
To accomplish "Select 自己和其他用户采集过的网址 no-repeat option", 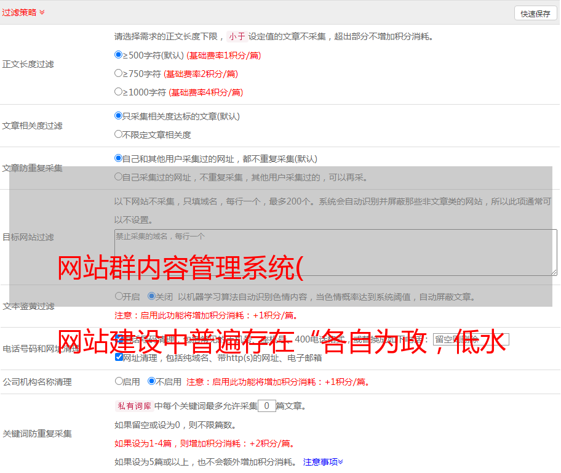I will tap(118, 158).
